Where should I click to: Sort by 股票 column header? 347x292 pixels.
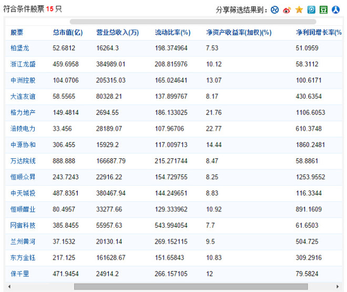point(17,32)
